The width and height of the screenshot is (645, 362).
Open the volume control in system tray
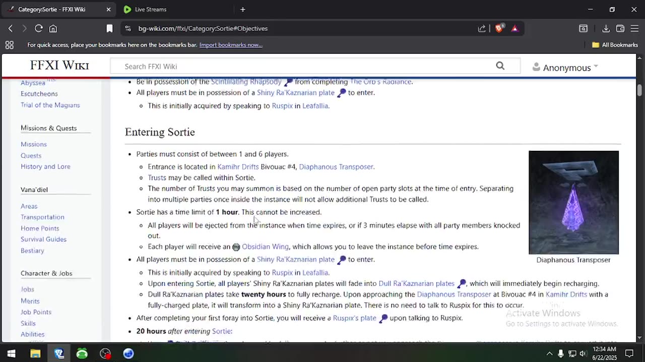(584, 353)
